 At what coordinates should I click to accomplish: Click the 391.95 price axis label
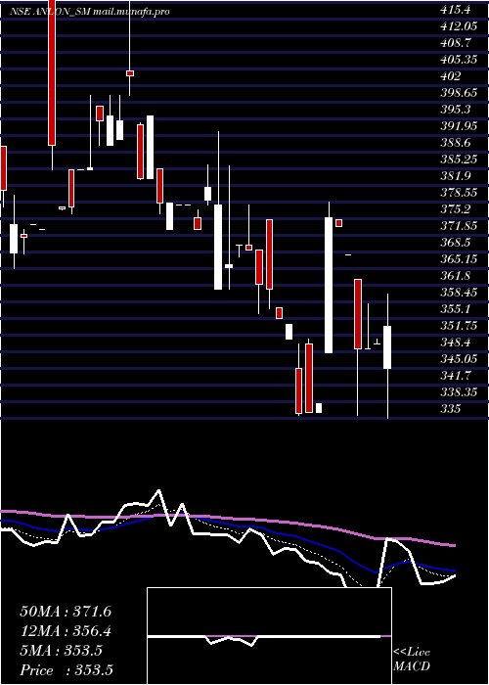pos(458,126)
